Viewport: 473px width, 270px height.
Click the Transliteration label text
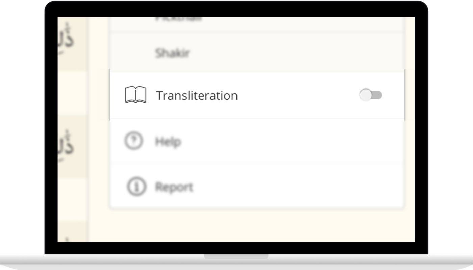[x=197, y=96]
